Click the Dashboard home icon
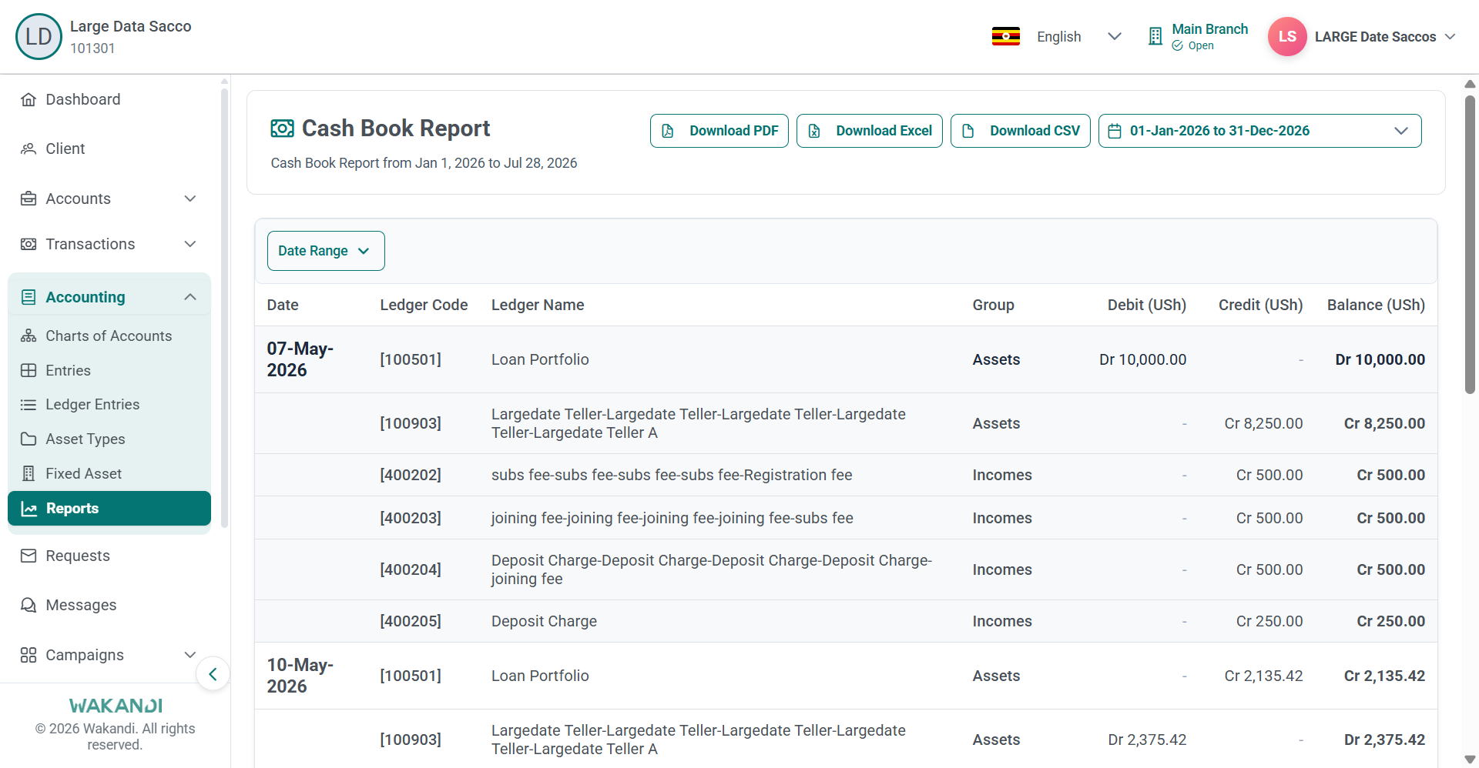1479x768 pixels. click(x=29, y=99)
